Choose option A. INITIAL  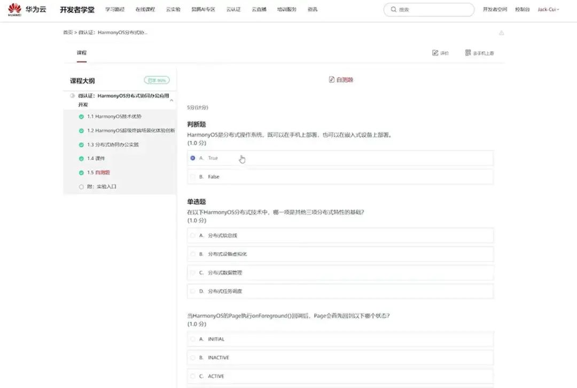click(340, 339)
